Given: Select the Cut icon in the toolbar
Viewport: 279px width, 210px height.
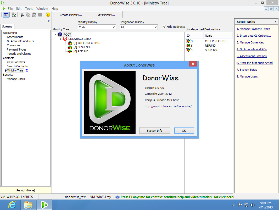Looking at the screenshot, I should pyautogui.click(x=22, y=15).
